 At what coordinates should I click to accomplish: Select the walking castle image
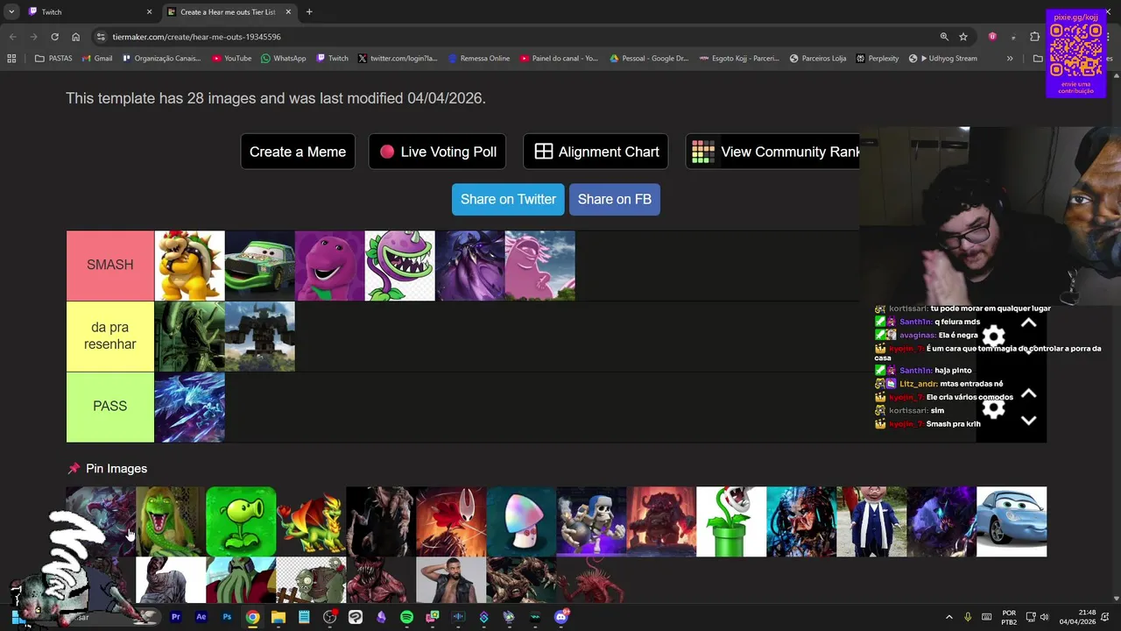(260, 337)
